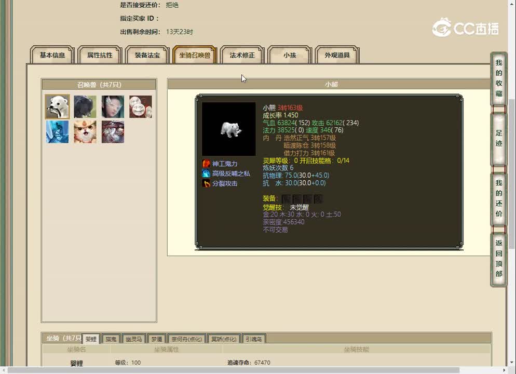
Task: Select the 奈何舟(点化) mount tab
Action: coord(186,339)
